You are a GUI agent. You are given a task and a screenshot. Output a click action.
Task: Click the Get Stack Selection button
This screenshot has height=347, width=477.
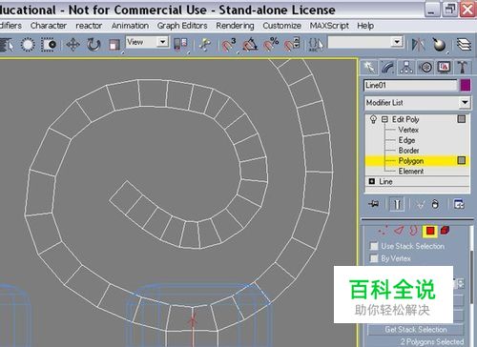pos(416,330)
